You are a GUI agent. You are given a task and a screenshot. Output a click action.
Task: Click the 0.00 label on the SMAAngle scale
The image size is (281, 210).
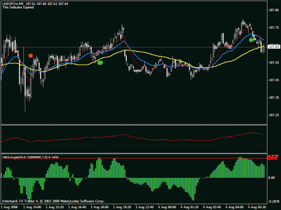click(272, 178)
